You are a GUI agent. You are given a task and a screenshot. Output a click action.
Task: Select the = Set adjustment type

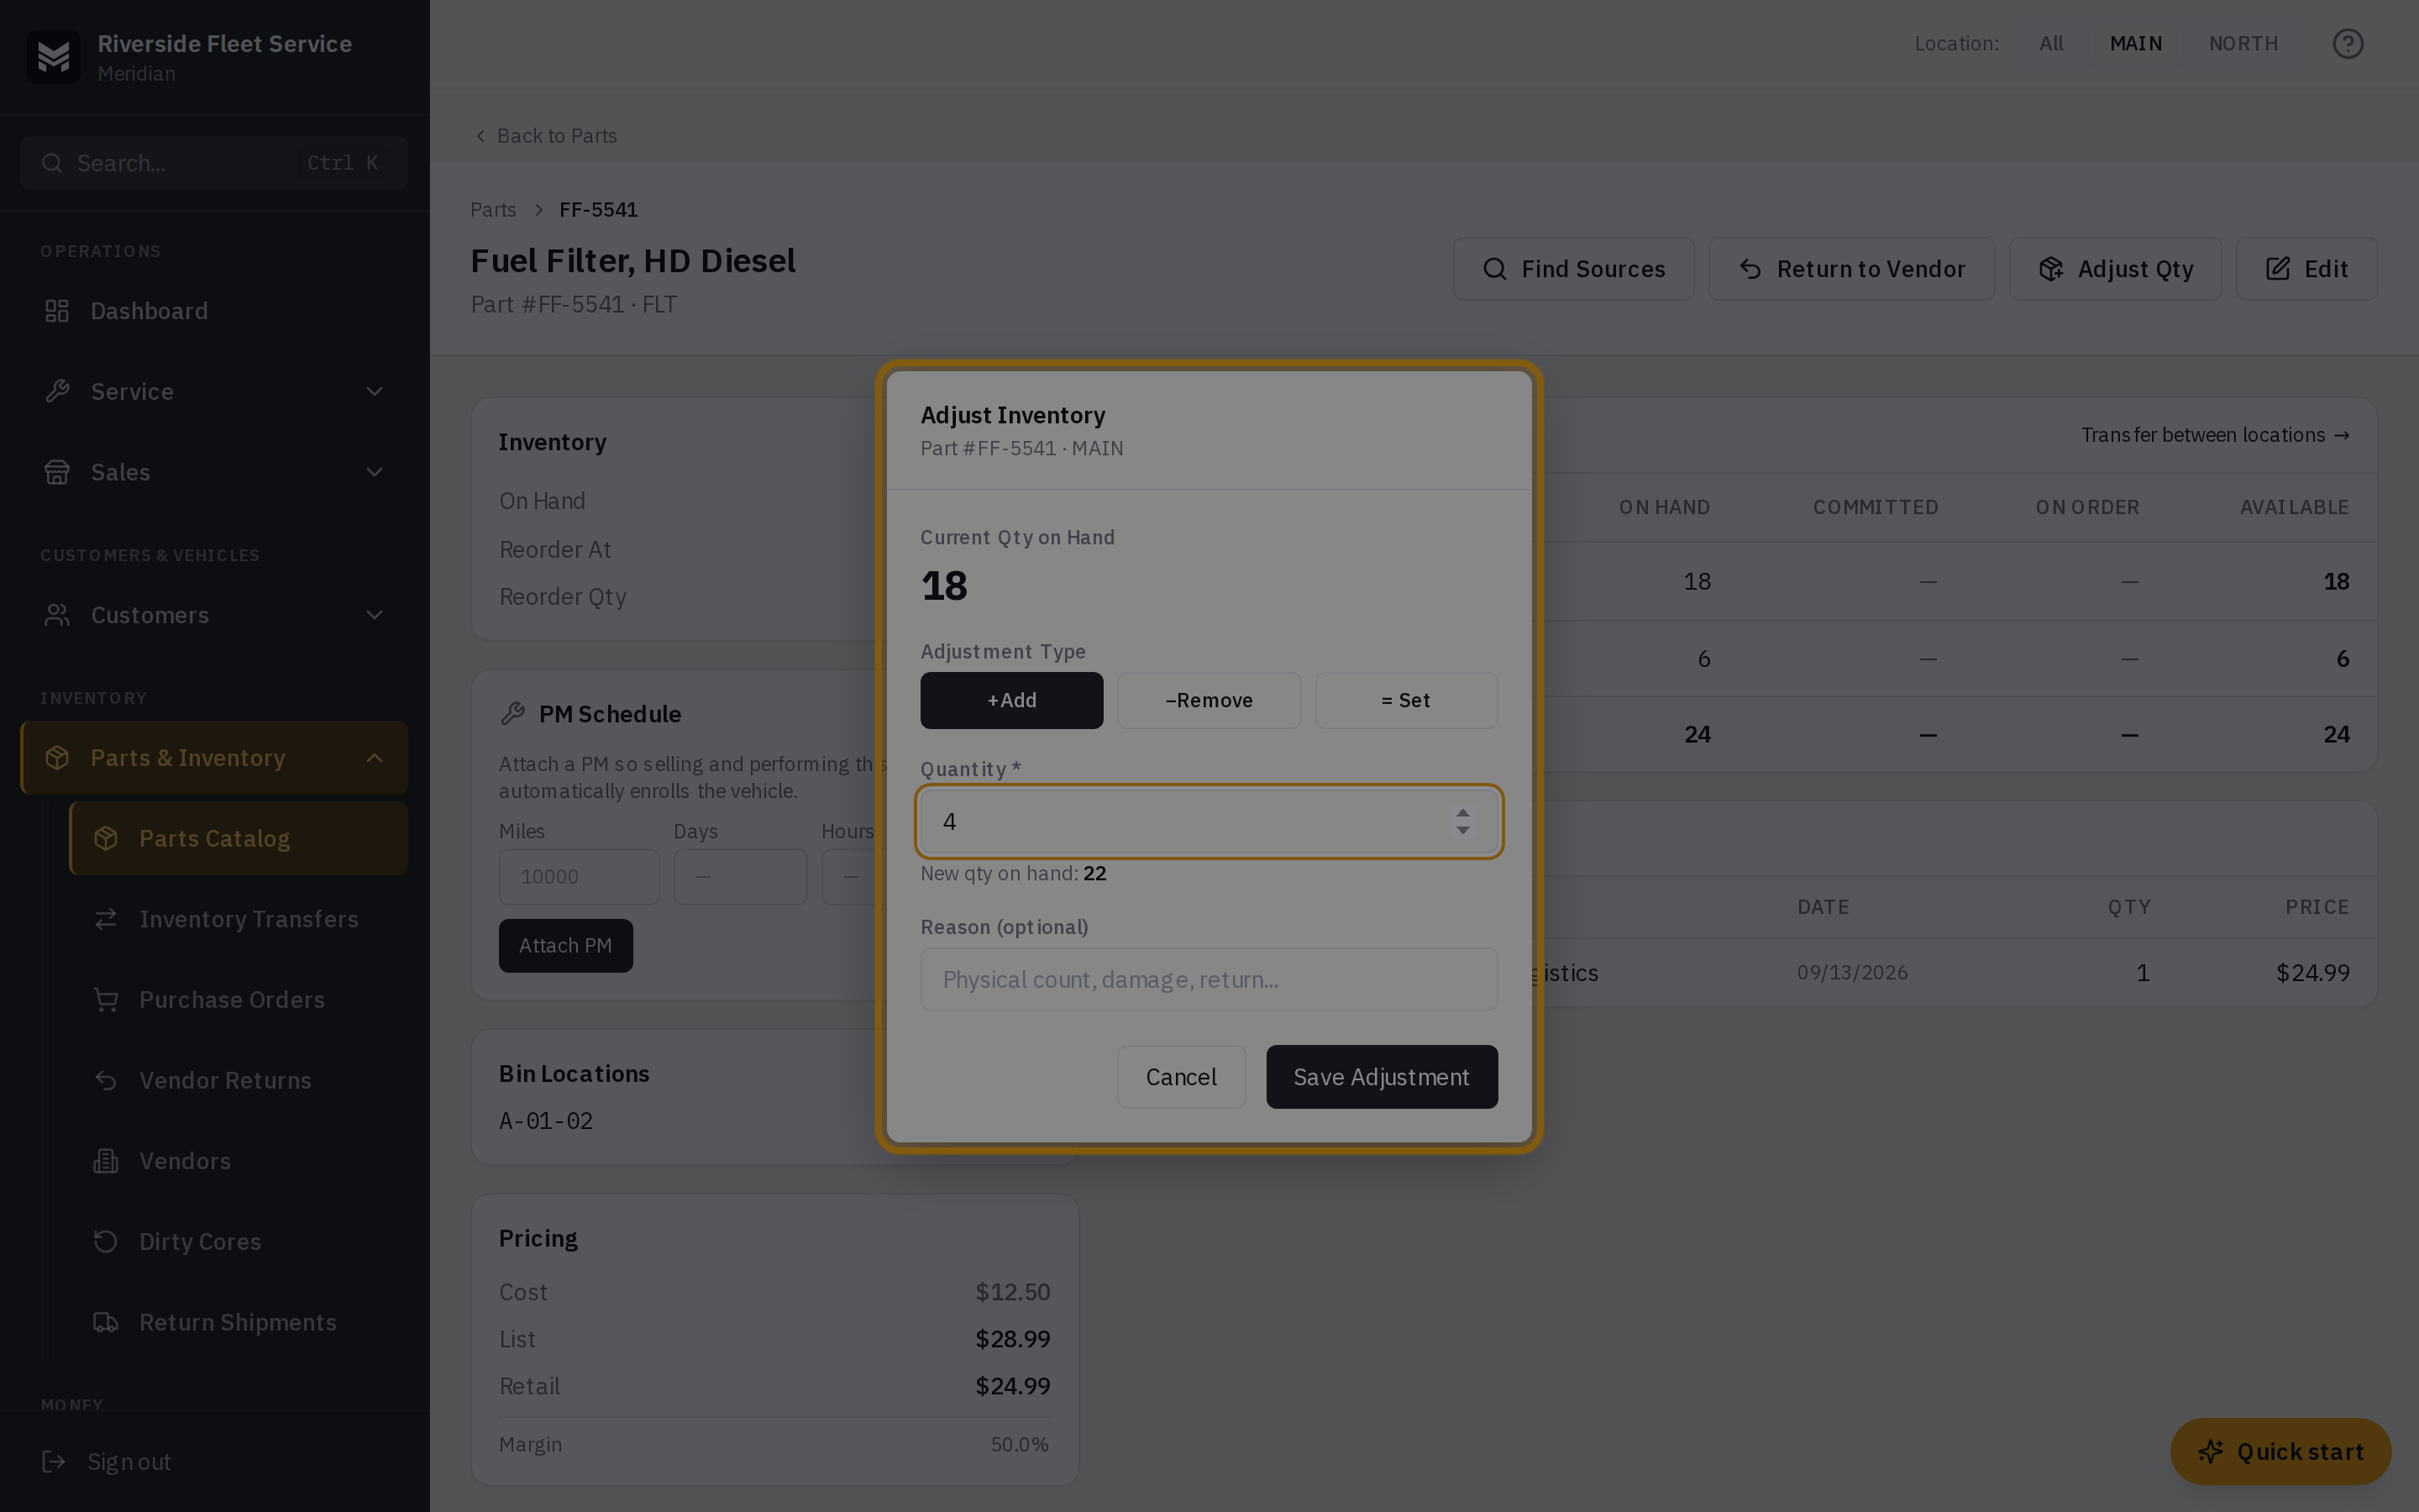(x=1405, y=700)
